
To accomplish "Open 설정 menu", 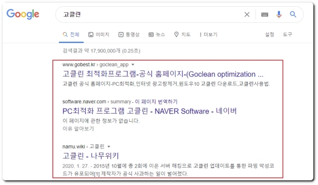I will coord(269,34).
